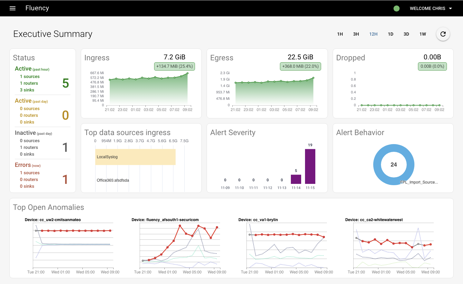Click the Egress +368.0 MiB change badge
Screen dimensions: 463x284
point(301,66)
